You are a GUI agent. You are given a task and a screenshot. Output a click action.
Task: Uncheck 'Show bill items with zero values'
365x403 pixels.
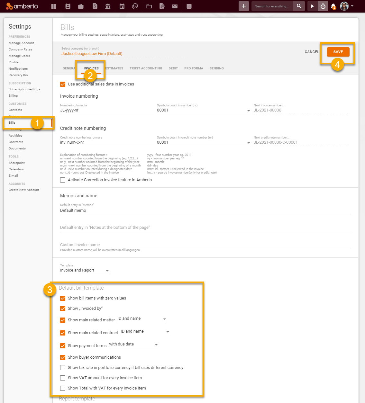click(63, 298)
